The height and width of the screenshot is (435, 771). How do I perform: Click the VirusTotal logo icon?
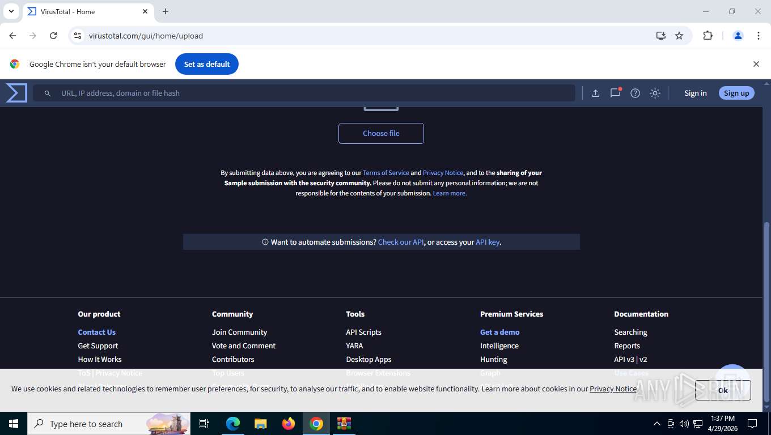pos(16,93)
